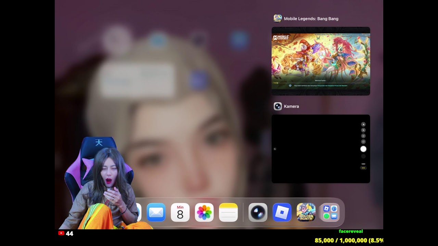
Task: Open the Notes app in the dock
Action: (x=228, y=212)
